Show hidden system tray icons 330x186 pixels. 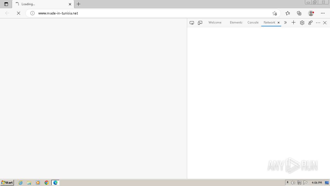click(x=288, y=183)
